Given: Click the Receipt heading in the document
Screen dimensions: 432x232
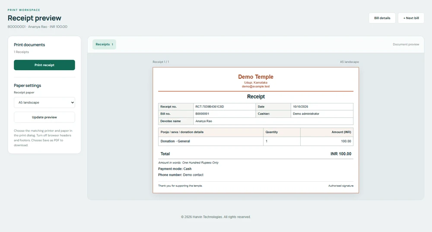Looking at the screenshot, I should [x=256, y=97].
